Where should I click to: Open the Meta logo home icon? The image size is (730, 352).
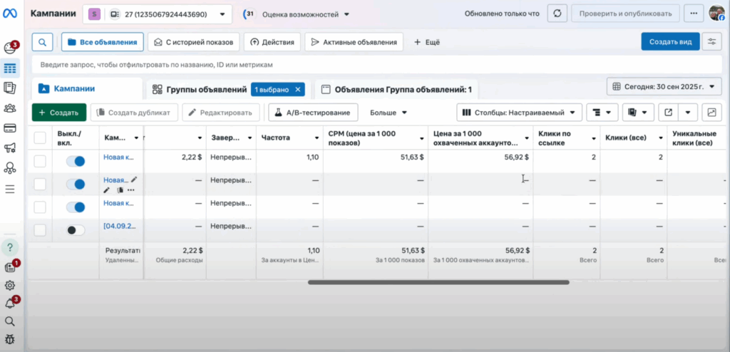tap(10, 14)
